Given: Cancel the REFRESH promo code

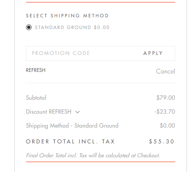Looking at the screenshot, I should click(166, 71).
